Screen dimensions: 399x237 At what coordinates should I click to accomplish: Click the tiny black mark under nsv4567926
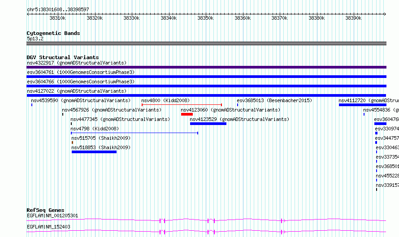(x=63, y=114)
